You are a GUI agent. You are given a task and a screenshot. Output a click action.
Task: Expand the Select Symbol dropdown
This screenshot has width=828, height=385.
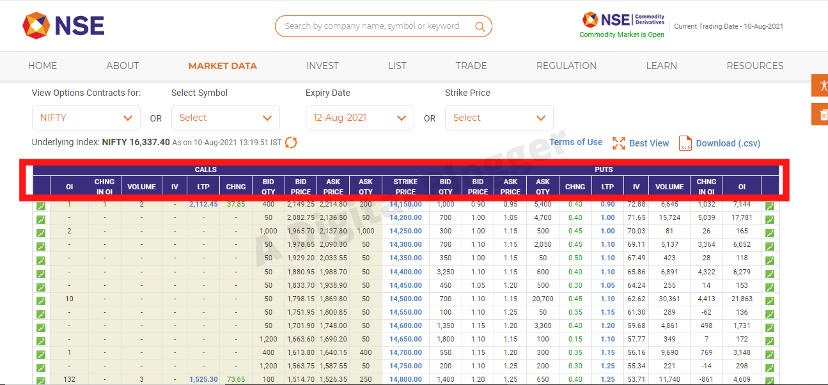click(x=226, y=118)
